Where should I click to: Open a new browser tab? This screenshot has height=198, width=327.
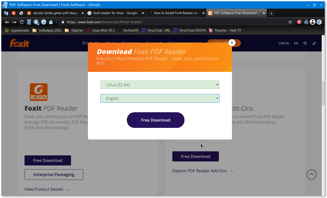point(271,13)
